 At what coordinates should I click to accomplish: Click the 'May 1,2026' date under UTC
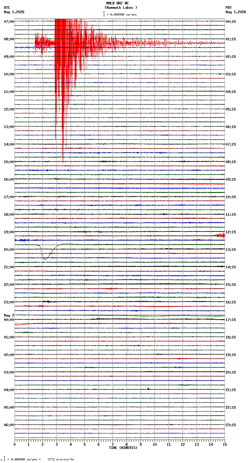point(14,12)
